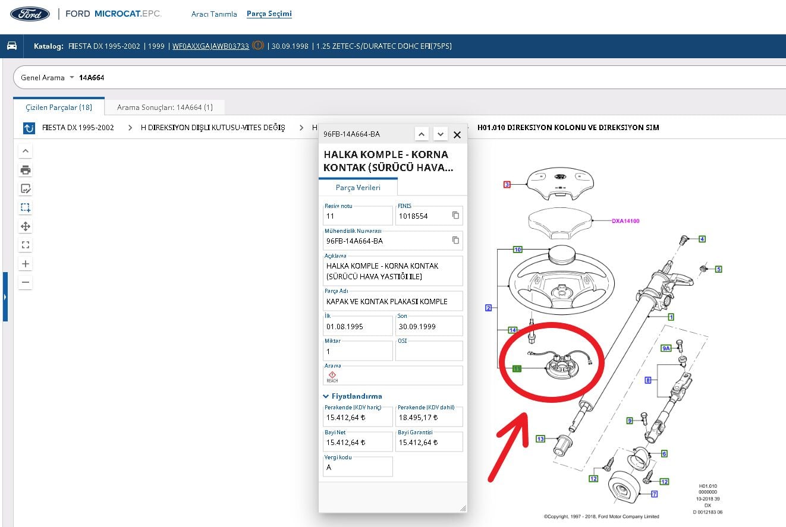Click the fit-to-screen icon
Screen dimensions: 786x527
pos(25,245)
